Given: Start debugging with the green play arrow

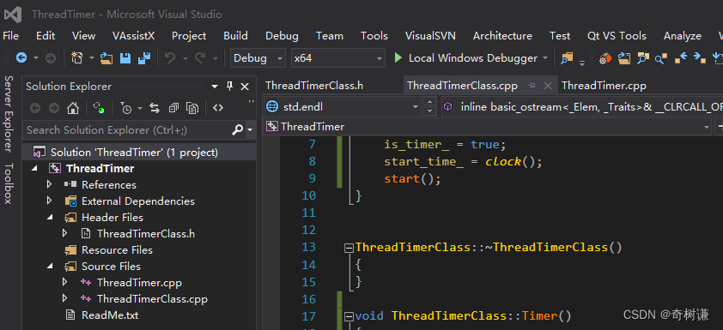Looking at the screenshot, I should 398,58.
